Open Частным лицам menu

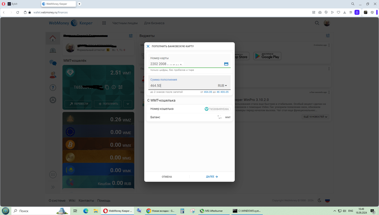tap(125, 23)
